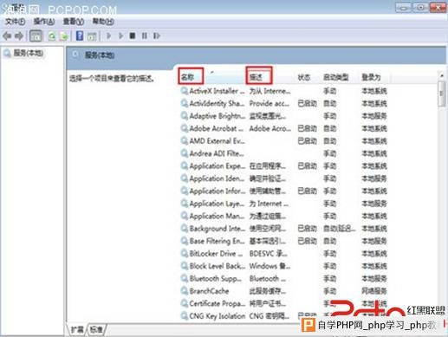Click the Forward arrow toolbar icon
The height and width of the screenshot is (337, 448).
click(x=19, y=36)
